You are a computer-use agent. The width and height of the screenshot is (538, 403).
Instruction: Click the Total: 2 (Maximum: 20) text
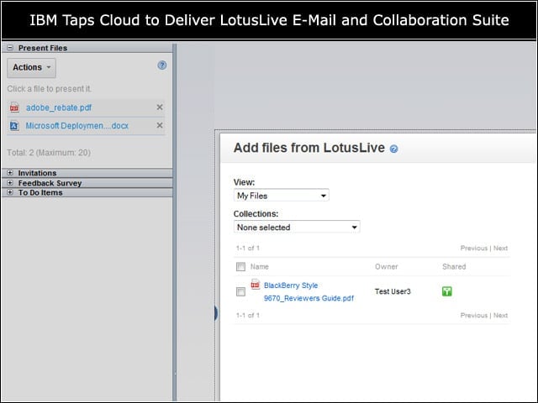[x=49, y=153]
